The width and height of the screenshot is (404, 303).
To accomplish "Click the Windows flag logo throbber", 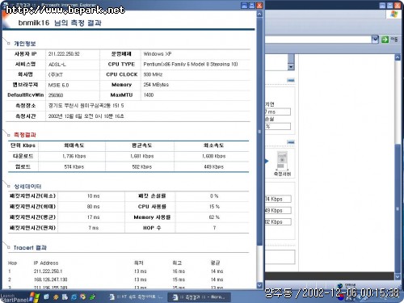I will click(393, 15).
